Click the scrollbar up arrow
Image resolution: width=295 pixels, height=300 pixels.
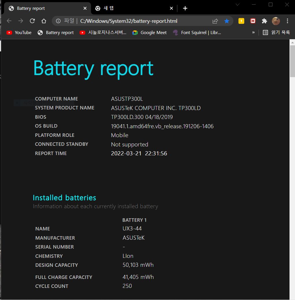[x=292, y=42]
